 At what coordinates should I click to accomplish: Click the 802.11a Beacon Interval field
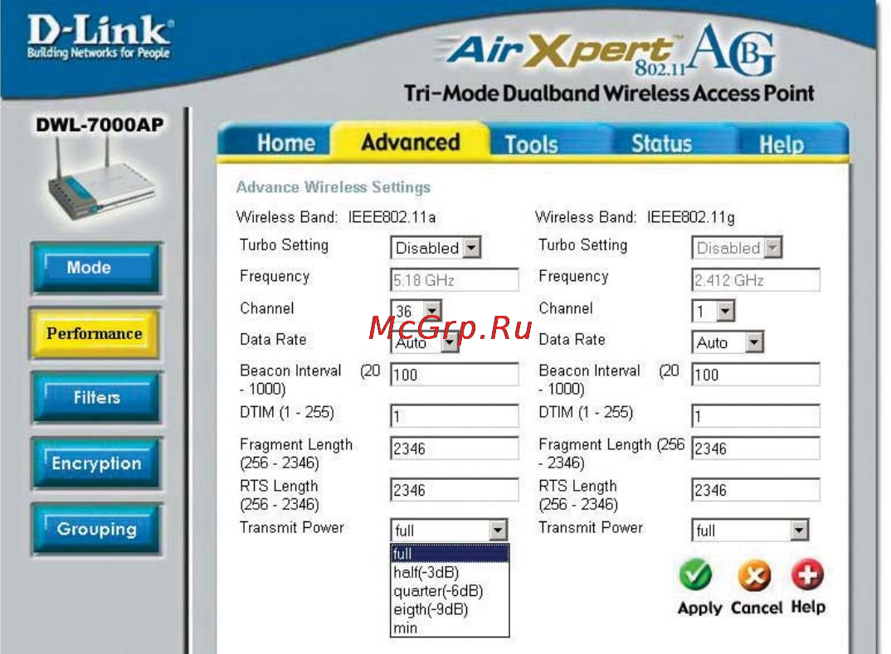455,375
